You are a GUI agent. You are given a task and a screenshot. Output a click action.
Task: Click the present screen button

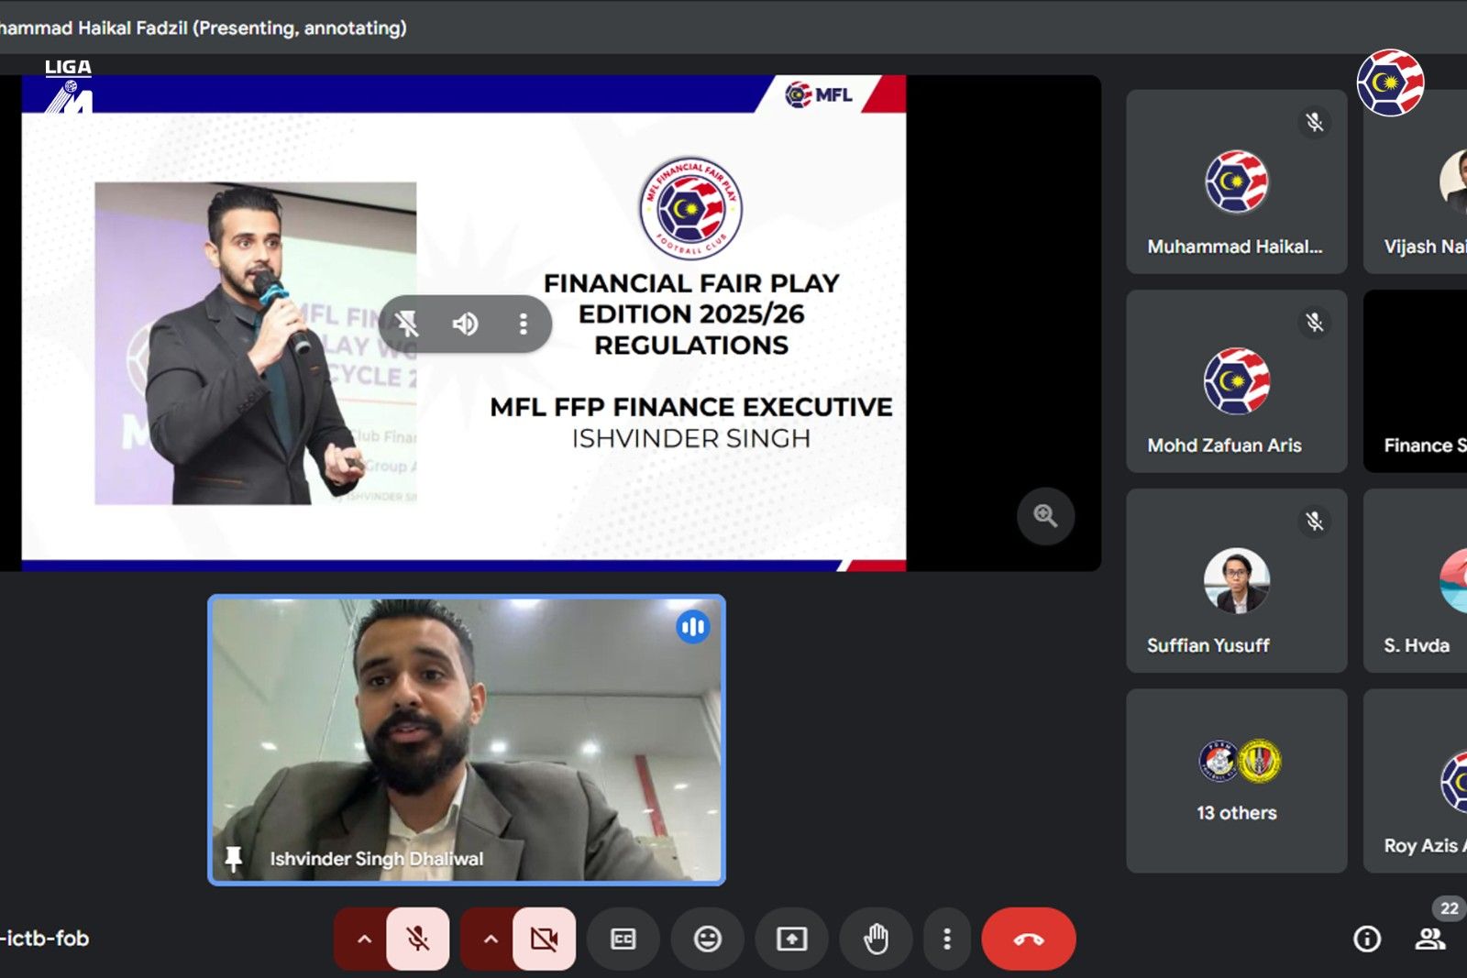point(792,939)
